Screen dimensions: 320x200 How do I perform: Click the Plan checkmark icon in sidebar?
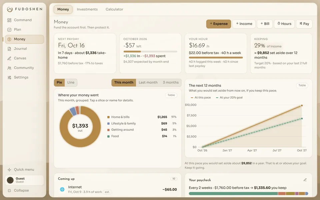coord(9,30)
